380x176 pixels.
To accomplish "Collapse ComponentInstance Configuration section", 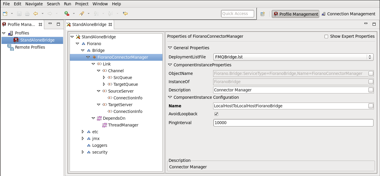I will tap(170, 97).
